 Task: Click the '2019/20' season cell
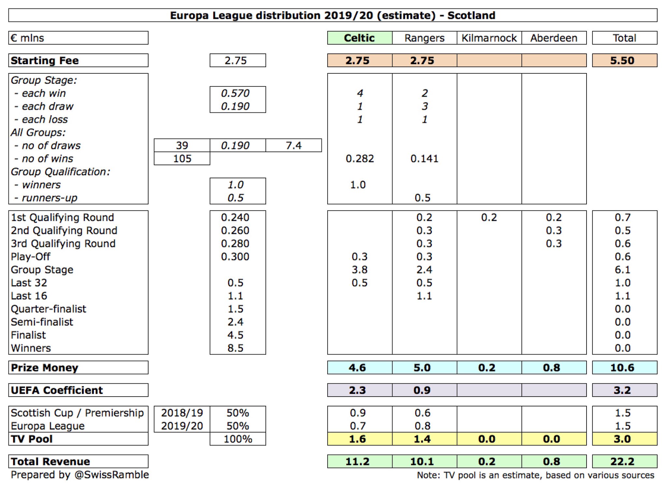(x=182, y=426)
